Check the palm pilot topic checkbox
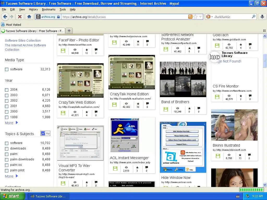 point(7,171)
